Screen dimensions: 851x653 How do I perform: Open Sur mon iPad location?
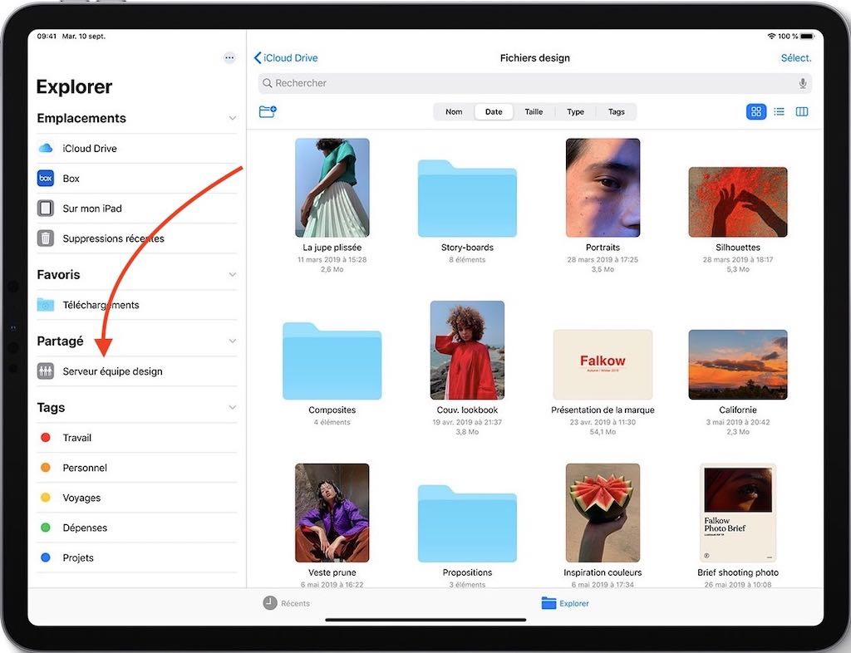tap(137, 209)
